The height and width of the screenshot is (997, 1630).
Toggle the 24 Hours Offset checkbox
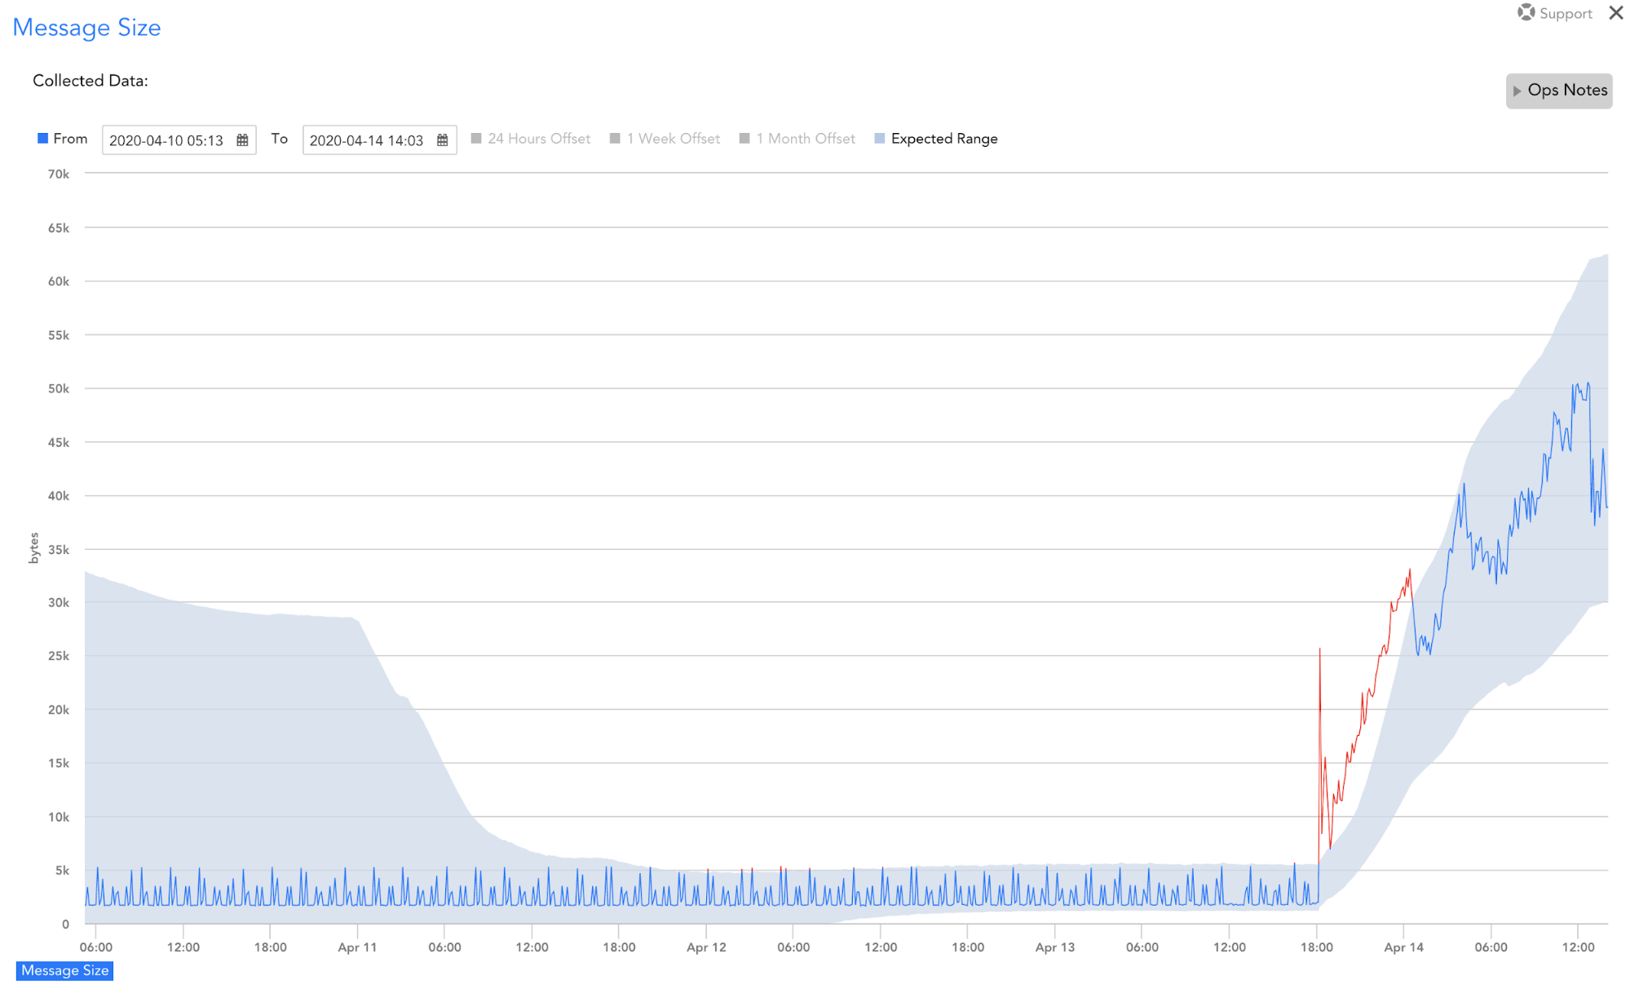476,139
